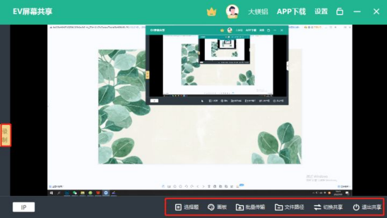The width and height of the screenshot is (387, 218).
Task: Close the nested EV屏幕共享 window
Action: click(282, 30)
